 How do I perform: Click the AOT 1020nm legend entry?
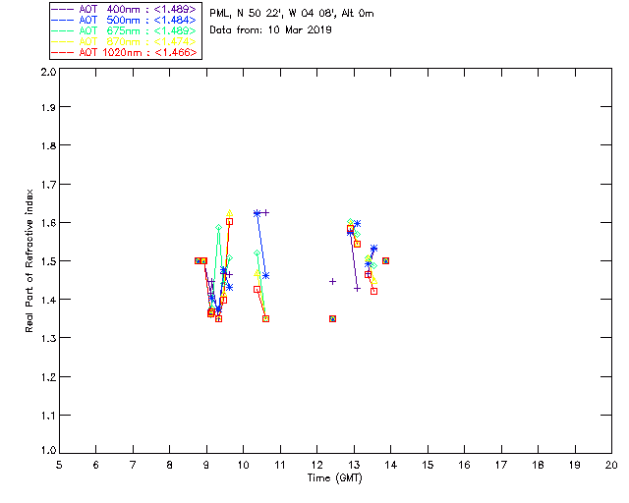tap(124, 52)
